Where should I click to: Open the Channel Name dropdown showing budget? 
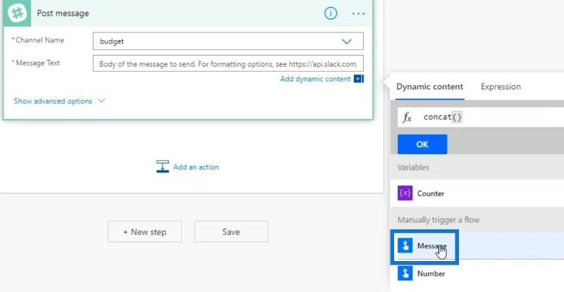pyautogui.click(x=228, y=42)
